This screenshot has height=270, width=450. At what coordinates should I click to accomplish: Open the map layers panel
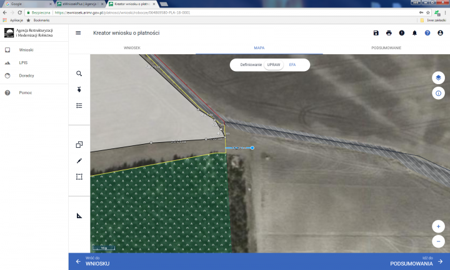438,77
